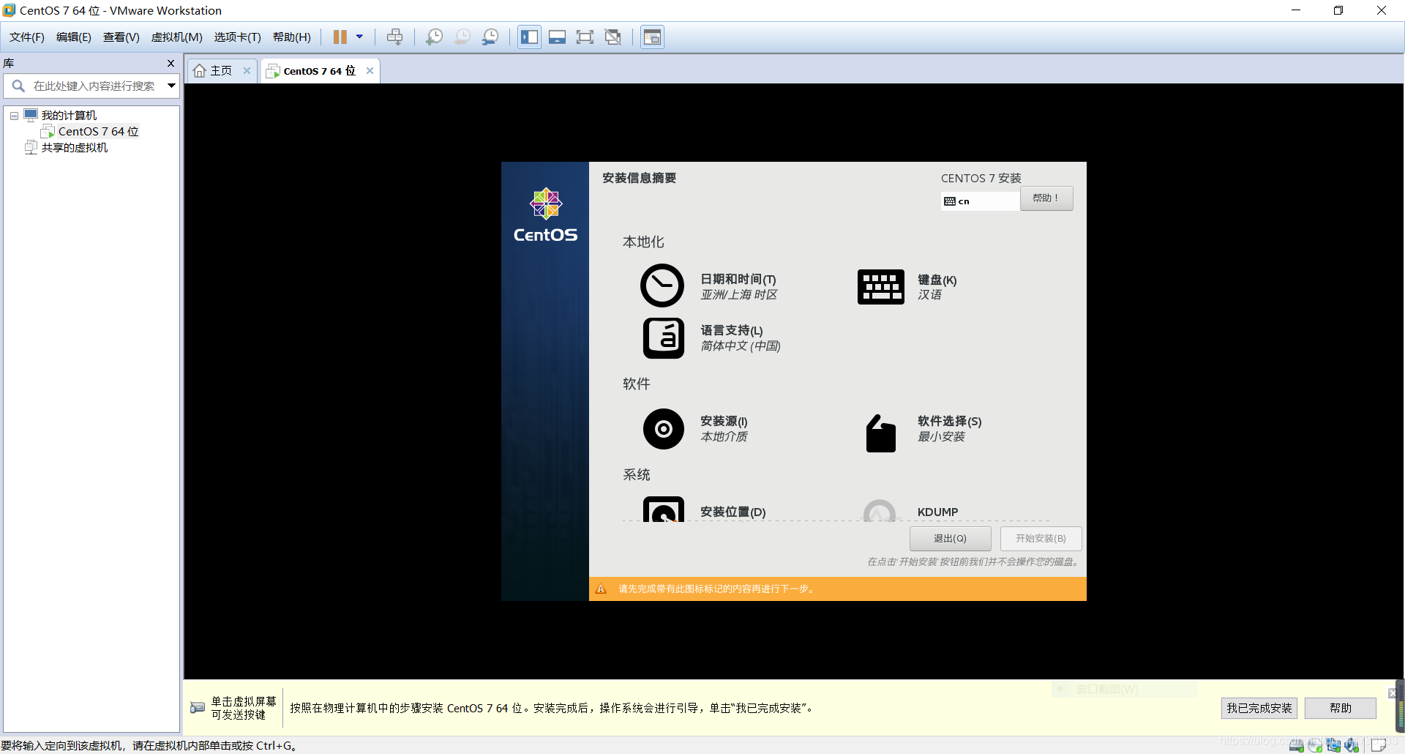Focus the library search input field
The image size is (1405, 754).
click(94, 86)
